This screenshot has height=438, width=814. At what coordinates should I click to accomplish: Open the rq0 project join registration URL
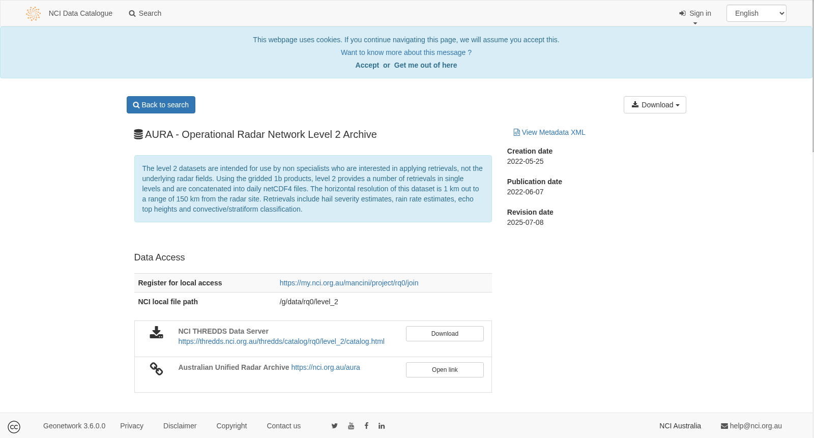coord(348,283)
